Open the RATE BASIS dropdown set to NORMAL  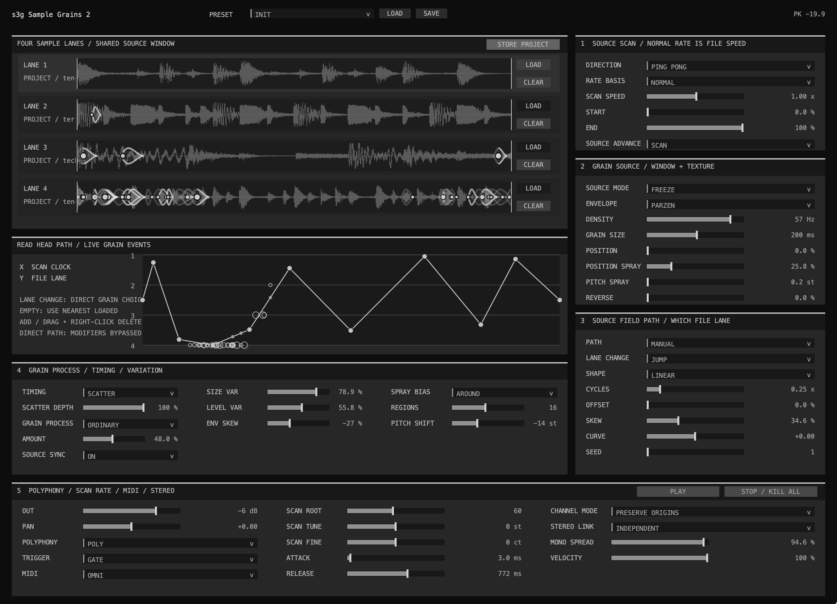coord(730,82)
